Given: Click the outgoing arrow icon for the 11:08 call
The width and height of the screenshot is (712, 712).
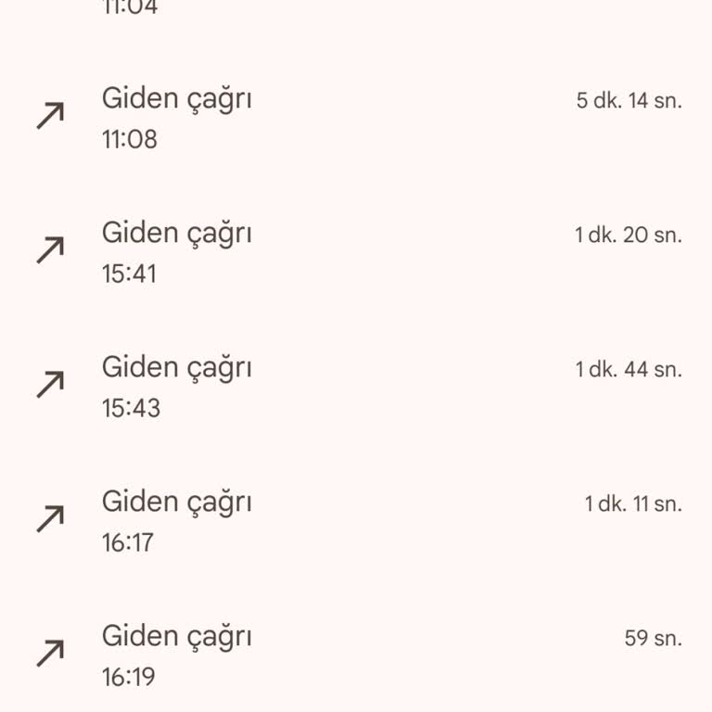Looking at the screenshot, I should point(50,116).
